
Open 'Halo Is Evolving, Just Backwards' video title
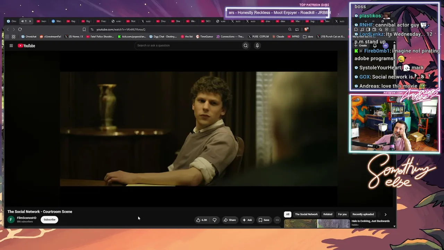370,221
